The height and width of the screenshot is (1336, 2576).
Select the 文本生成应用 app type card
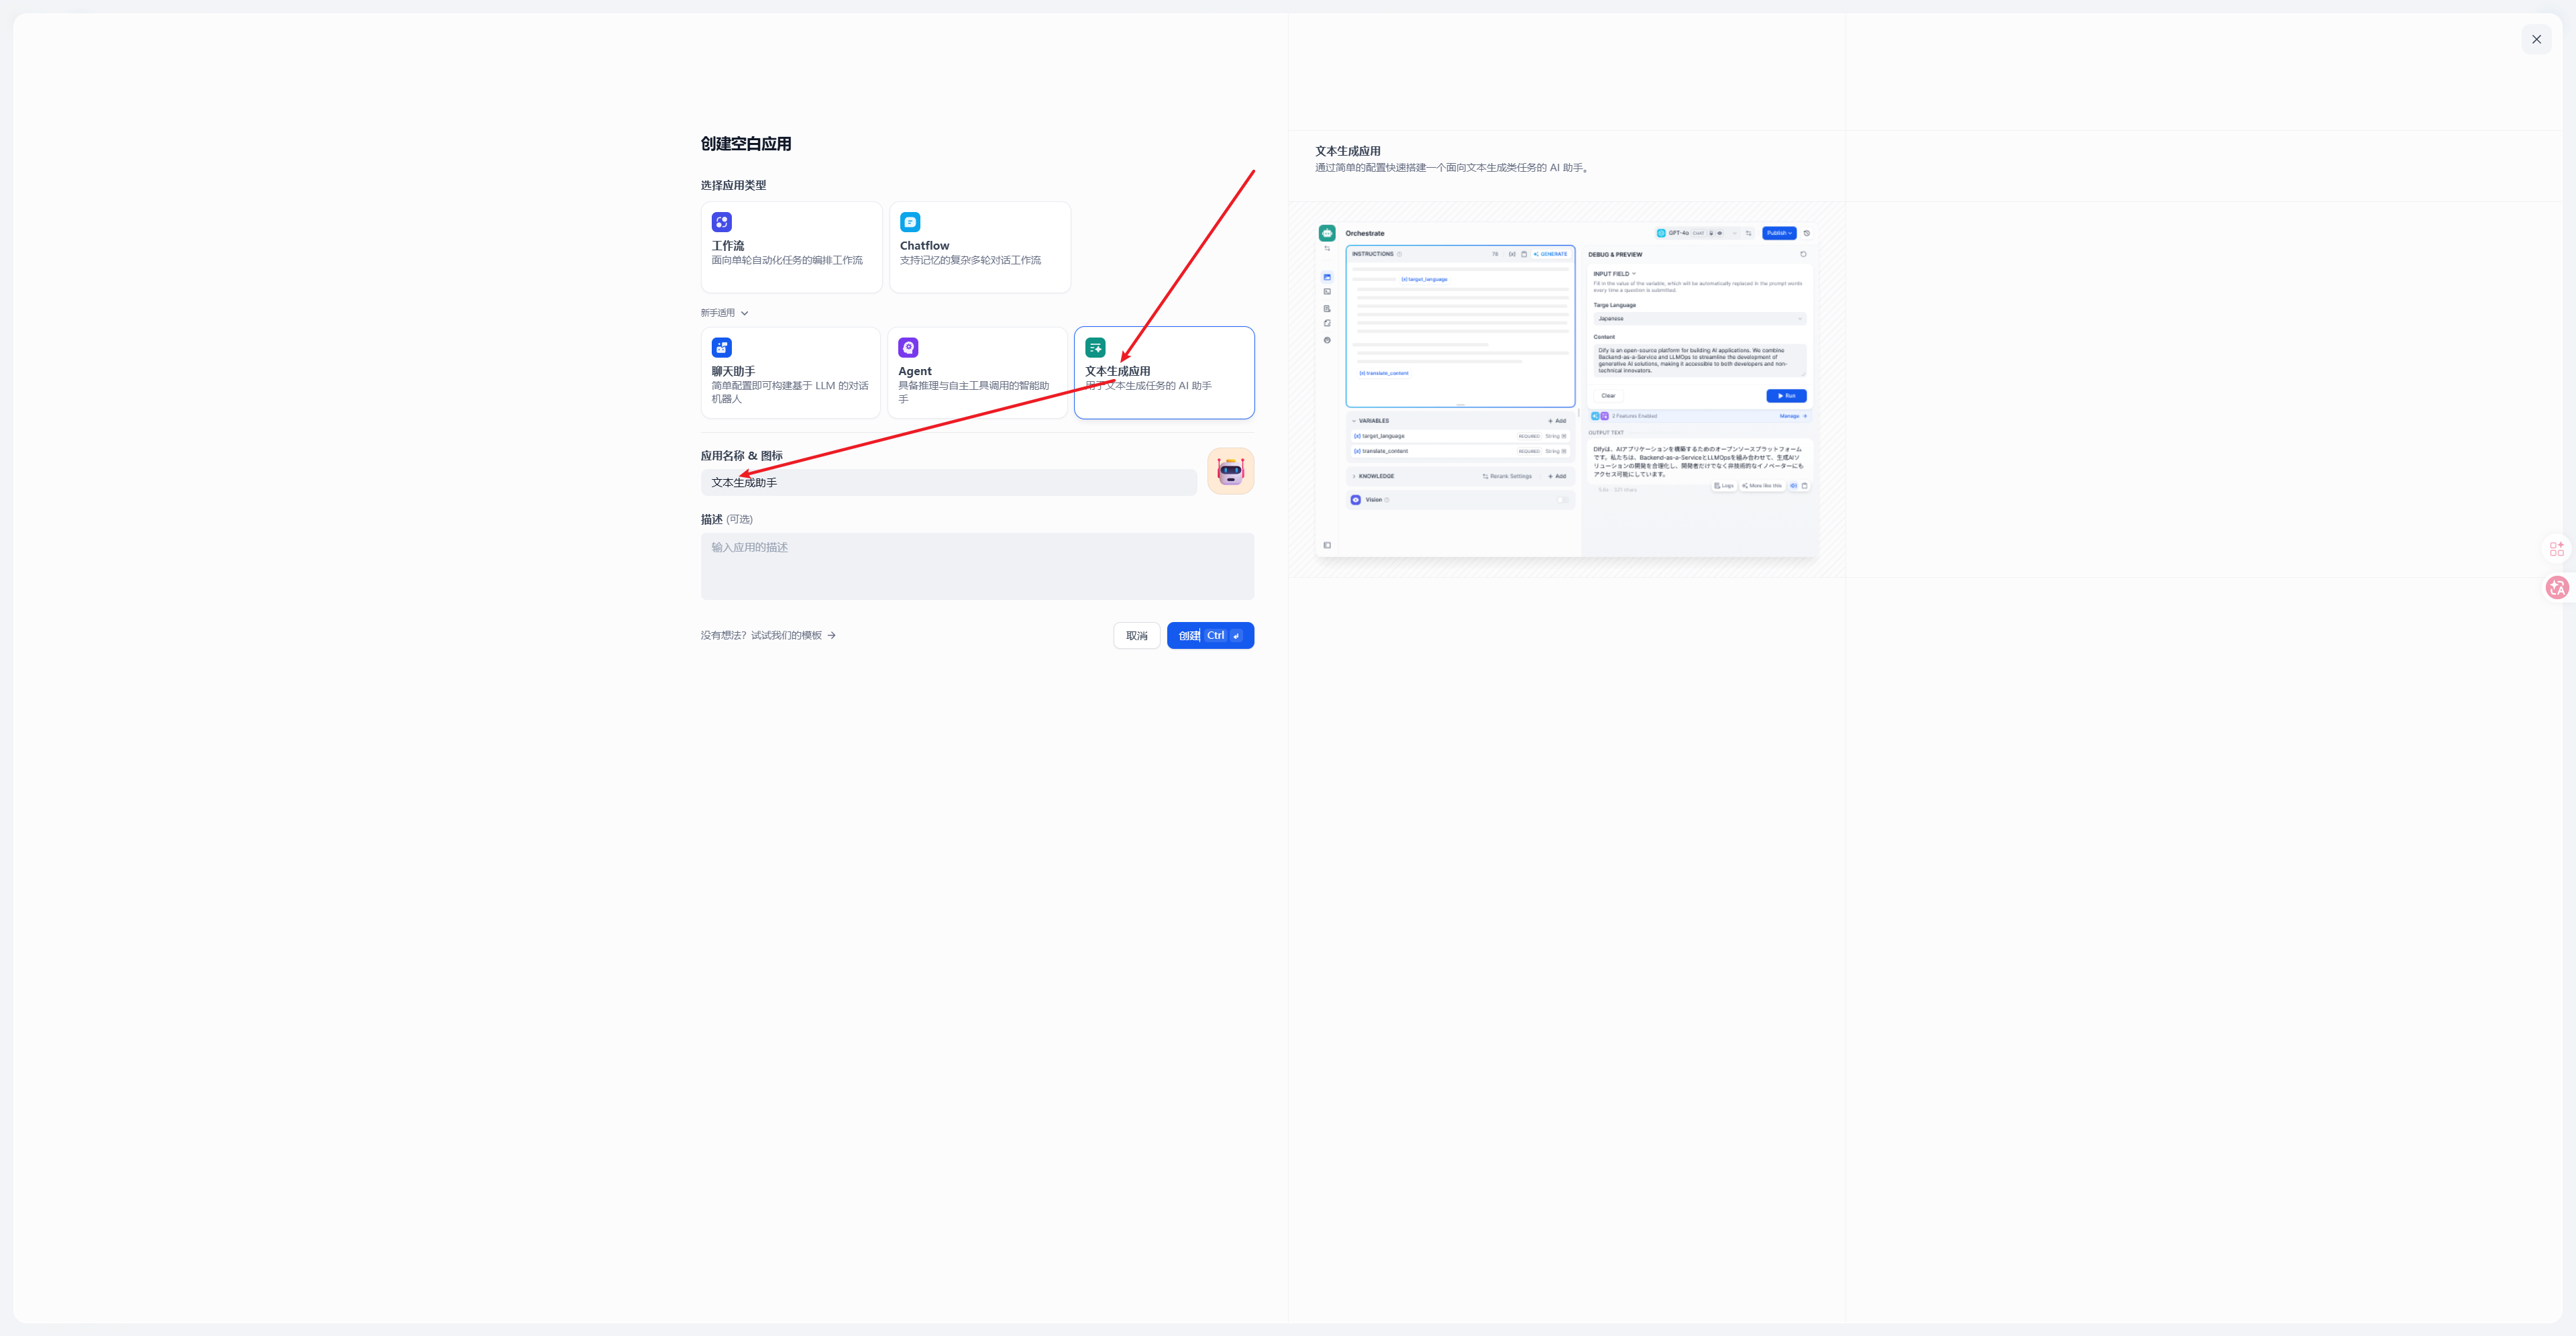click(x=1164, y=372)
